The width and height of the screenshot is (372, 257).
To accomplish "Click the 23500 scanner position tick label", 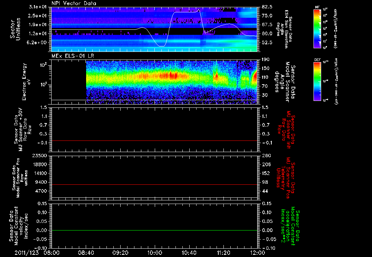I will [x=40, y=156].
